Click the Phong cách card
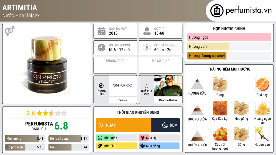The width and height of the screenshot is (276, 155). pyautogui.click(x=115, y=65)
